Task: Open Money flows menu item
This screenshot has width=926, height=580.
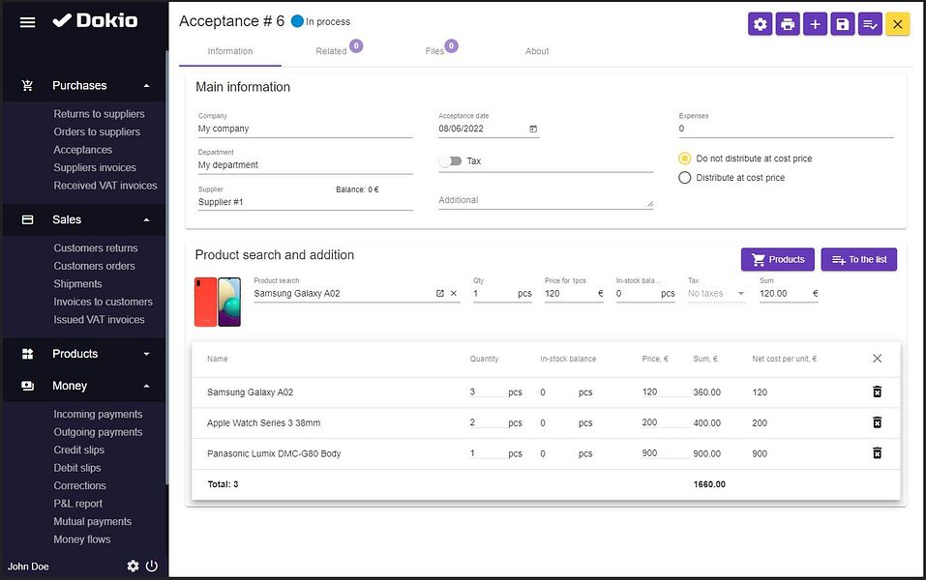Action: click(81, 539)
